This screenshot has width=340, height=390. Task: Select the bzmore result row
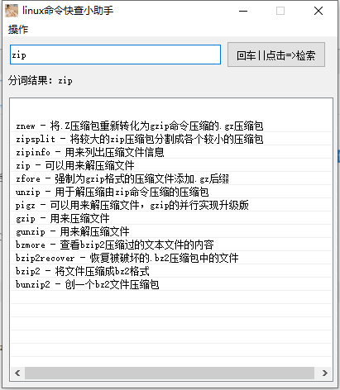point(171,245)
